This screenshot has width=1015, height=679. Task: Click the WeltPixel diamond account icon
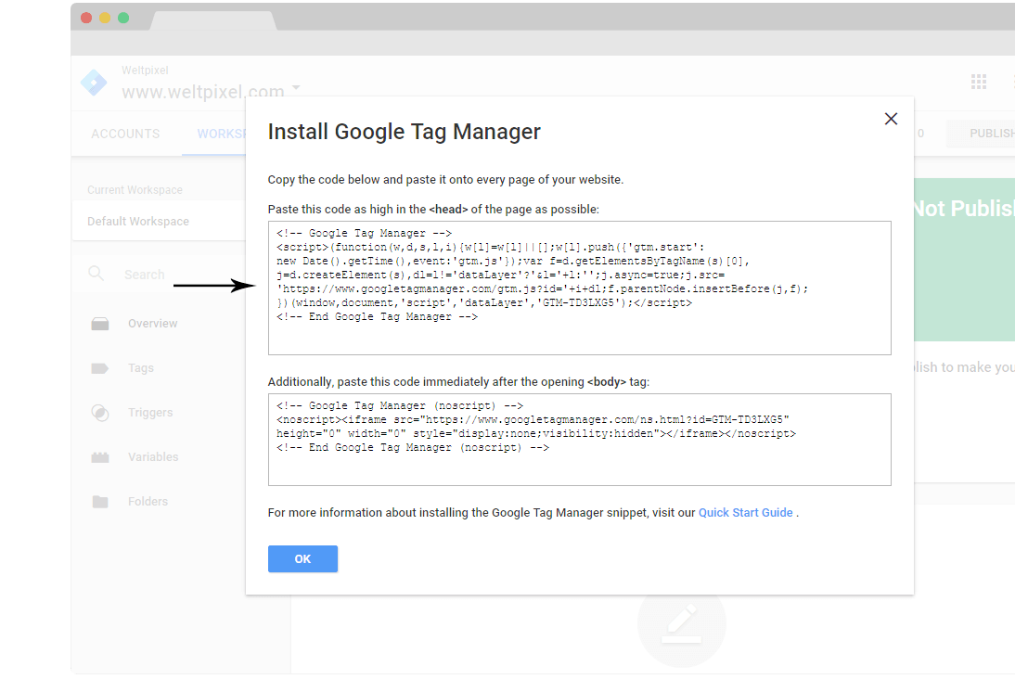93,83
